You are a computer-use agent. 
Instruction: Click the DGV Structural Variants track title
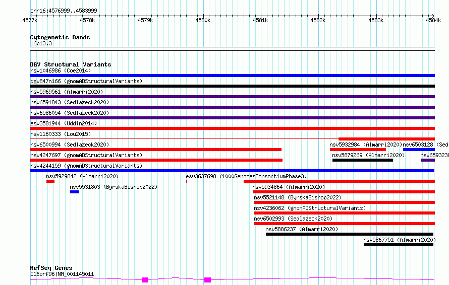click(x=71, y=64)
